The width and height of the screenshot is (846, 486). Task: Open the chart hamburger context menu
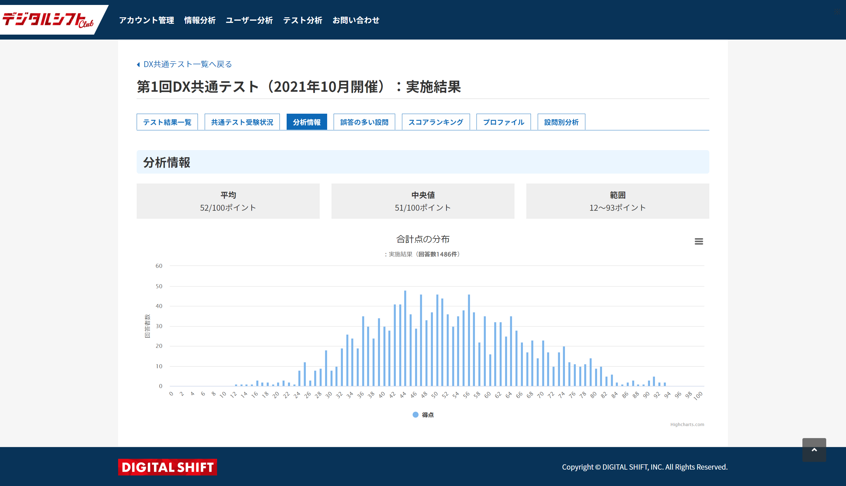[699, 241]
